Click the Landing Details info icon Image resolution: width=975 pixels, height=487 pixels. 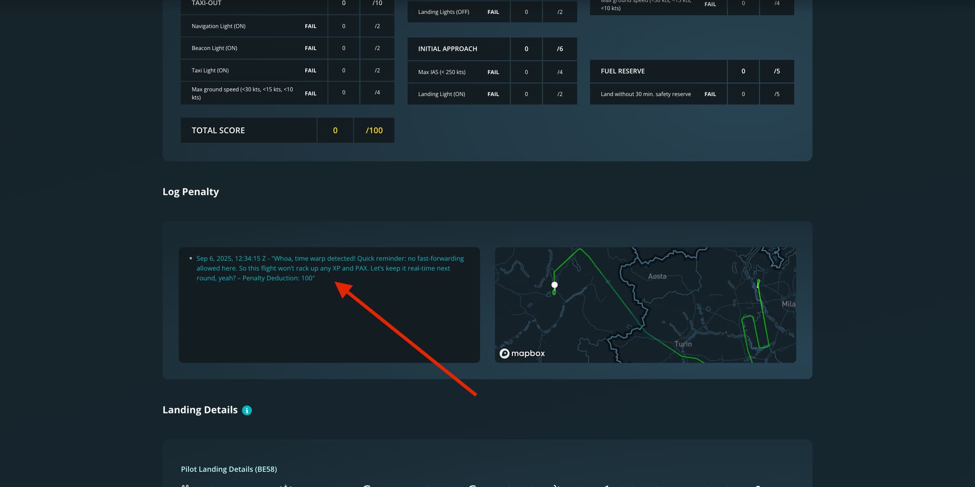247,410
